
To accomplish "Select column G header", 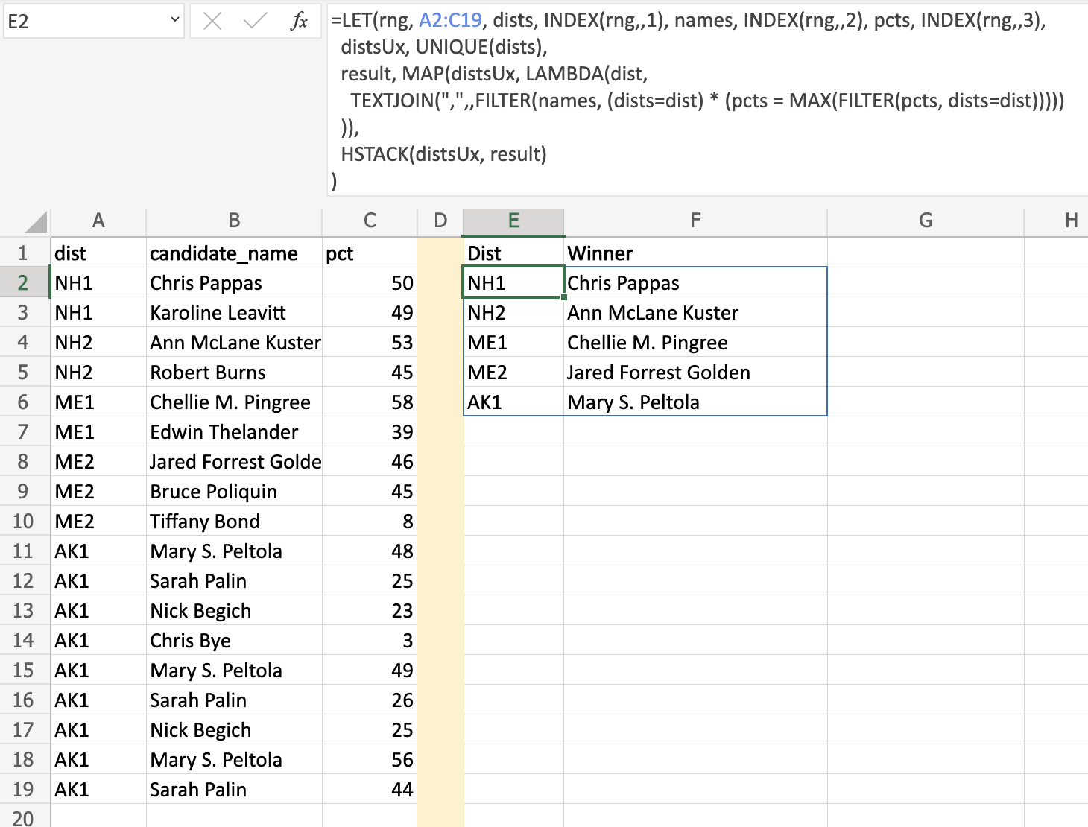I will [x=926, y=221].
